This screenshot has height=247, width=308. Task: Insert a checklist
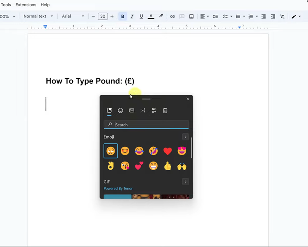point(225,16)
